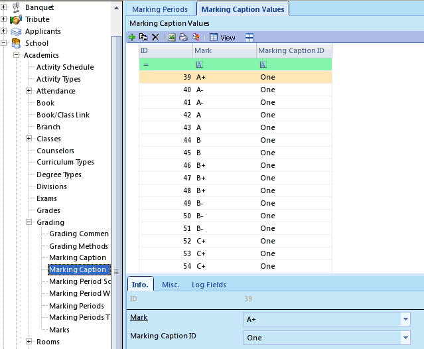Select the row with ID 46 B+
Screen dimensions: 424x349
click(x=236, y=165)
